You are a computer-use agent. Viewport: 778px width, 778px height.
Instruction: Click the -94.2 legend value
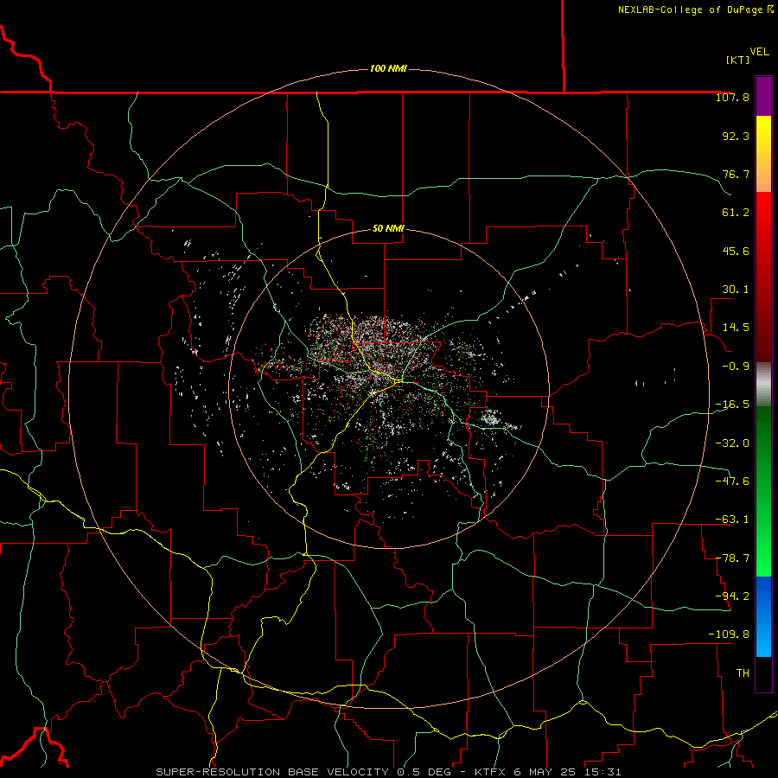pos(732,596)
